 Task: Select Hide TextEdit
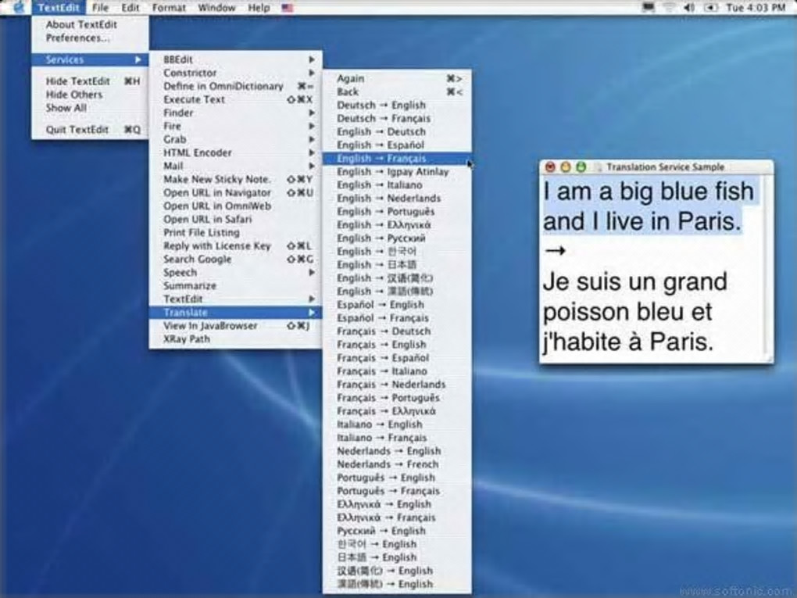pyautogui.click(x=90, y=81)
